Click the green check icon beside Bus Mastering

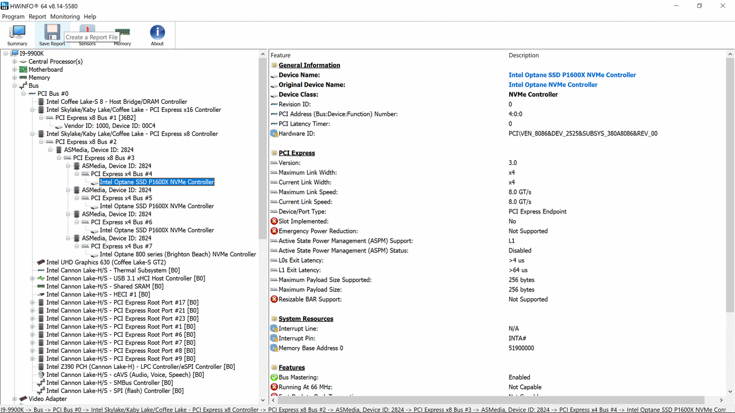[274, 377]
